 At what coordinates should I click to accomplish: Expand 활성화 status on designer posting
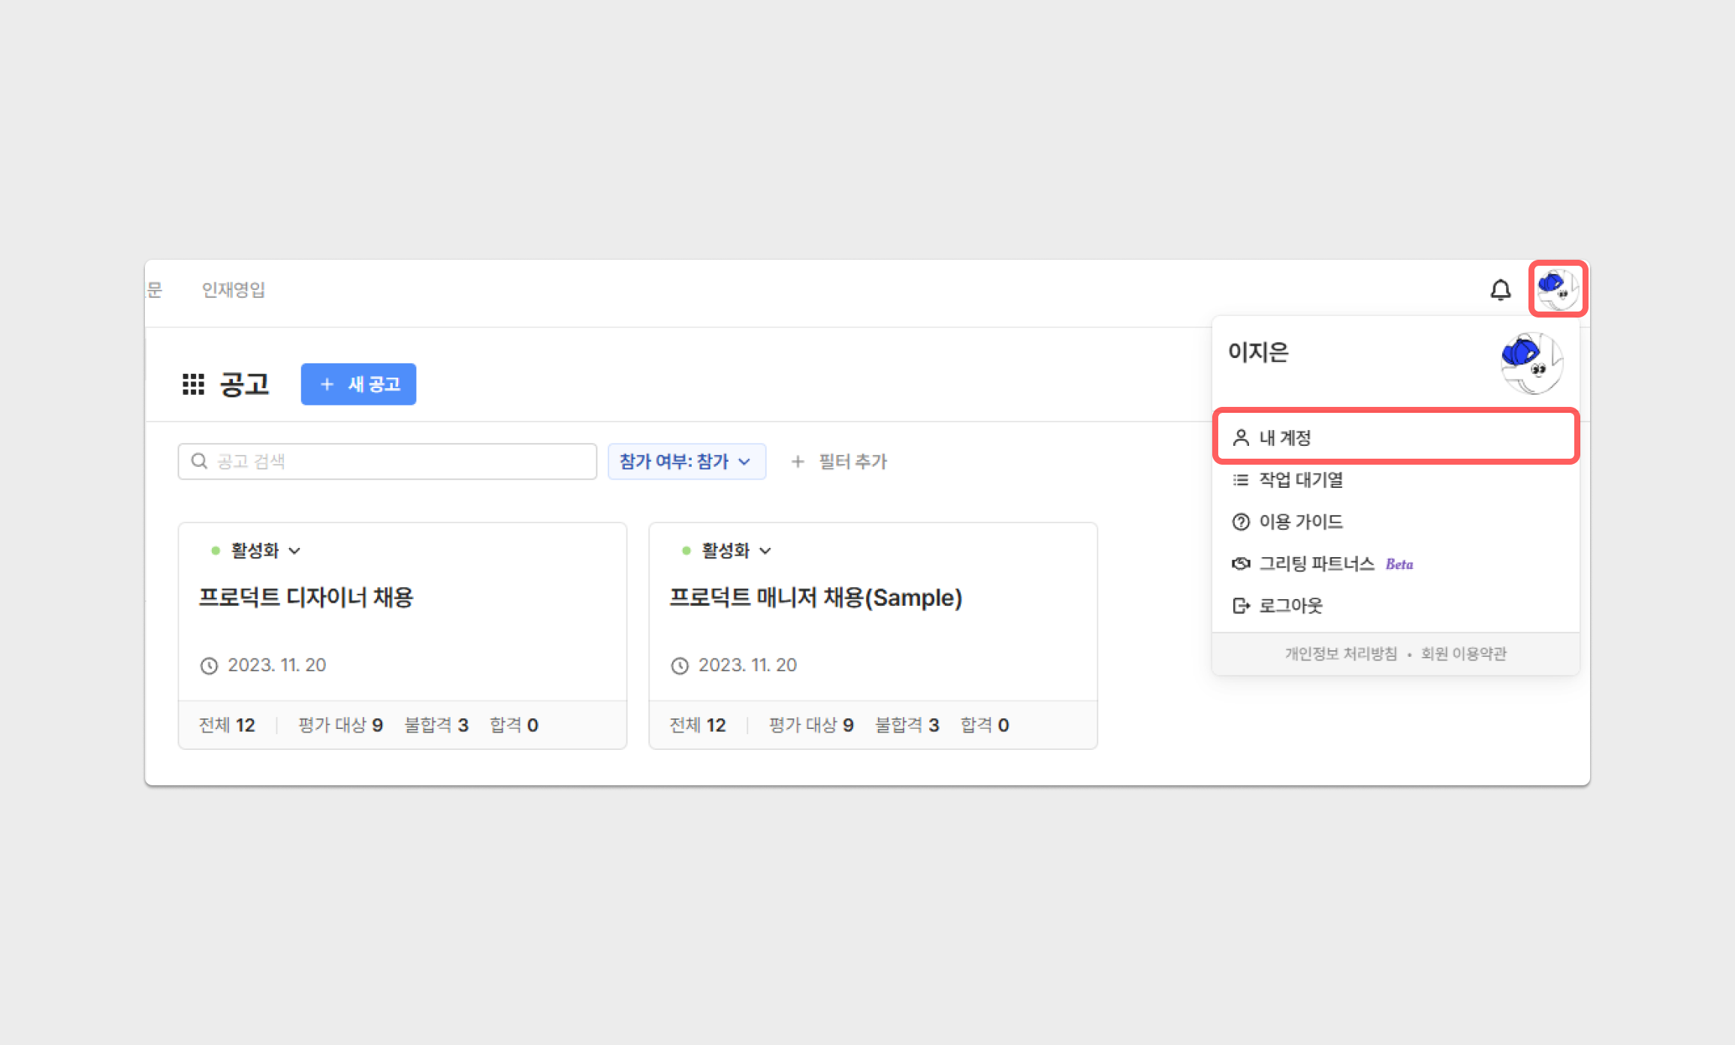[264, 551]
